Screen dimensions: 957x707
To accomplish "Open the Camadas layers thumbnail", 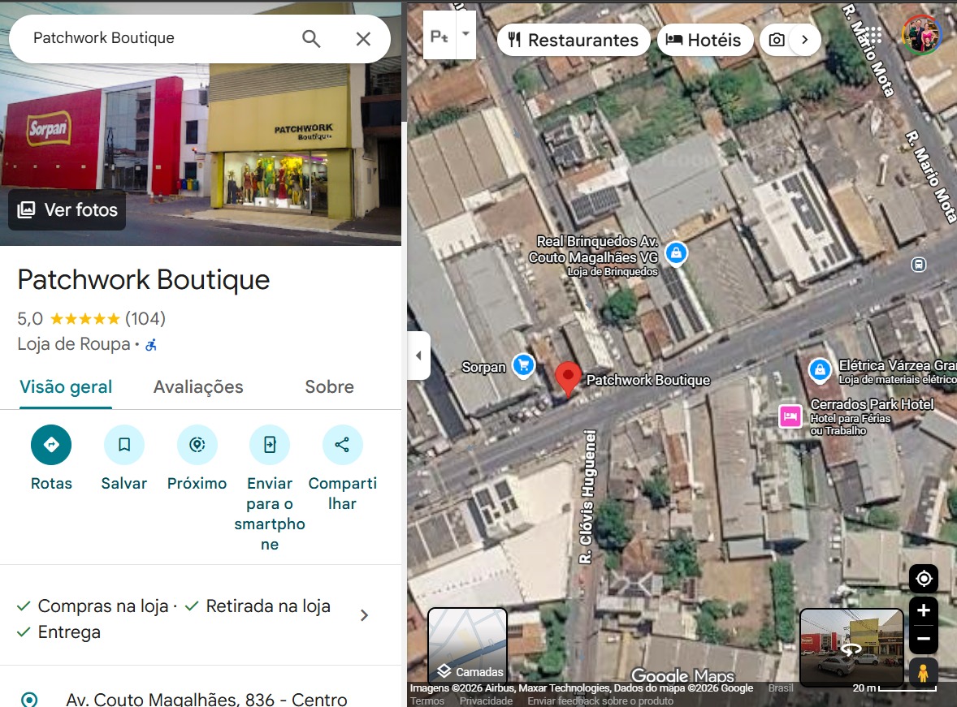I will pyautogui.click(x=467, y=645).
